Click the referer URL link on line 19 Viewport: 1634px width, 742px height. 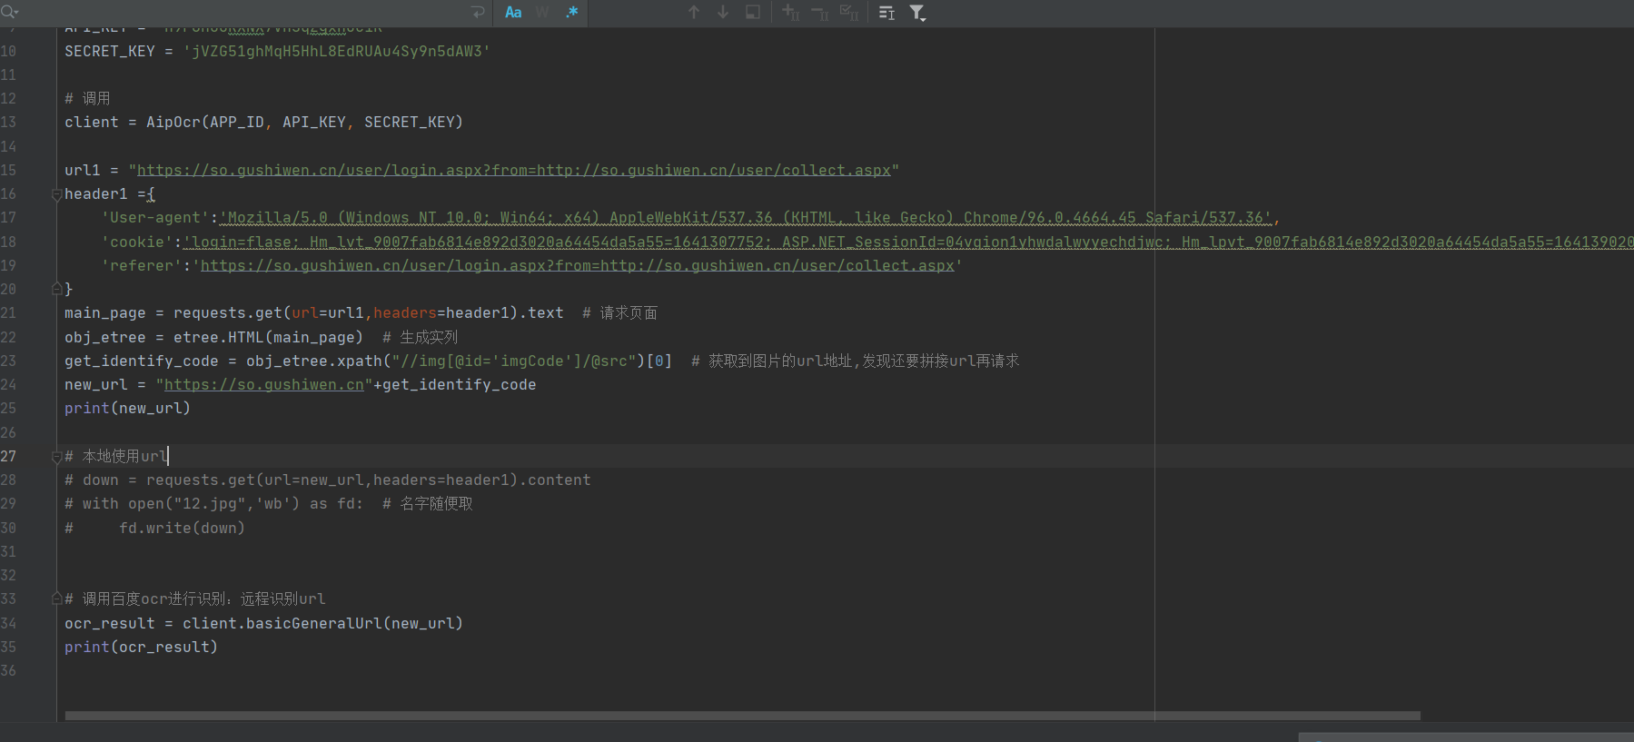[577, 266]
